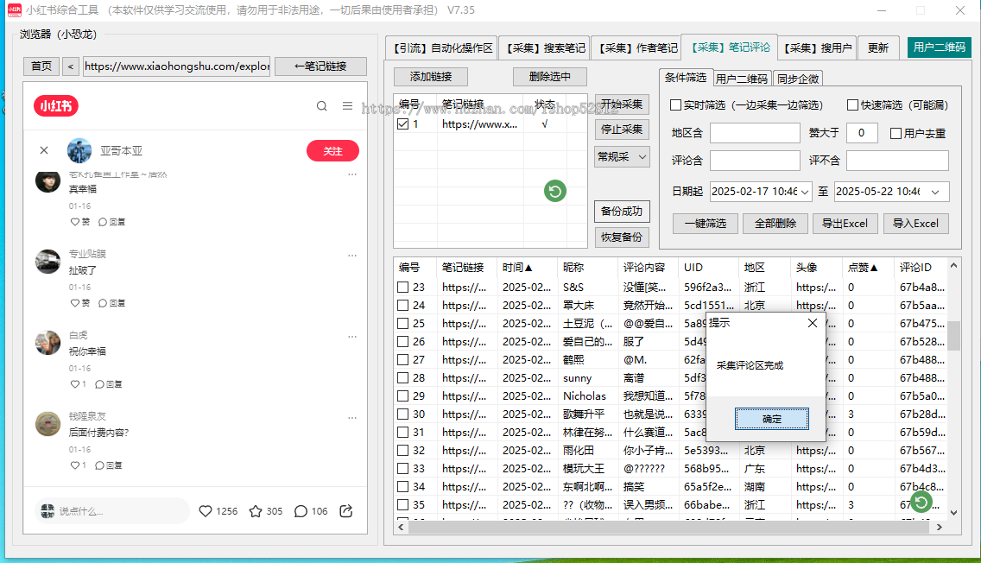The image size is (981, 563).
Task: Open the 用户二维码 sub-tab beside 条件筛选
Action: click(742, 79)
